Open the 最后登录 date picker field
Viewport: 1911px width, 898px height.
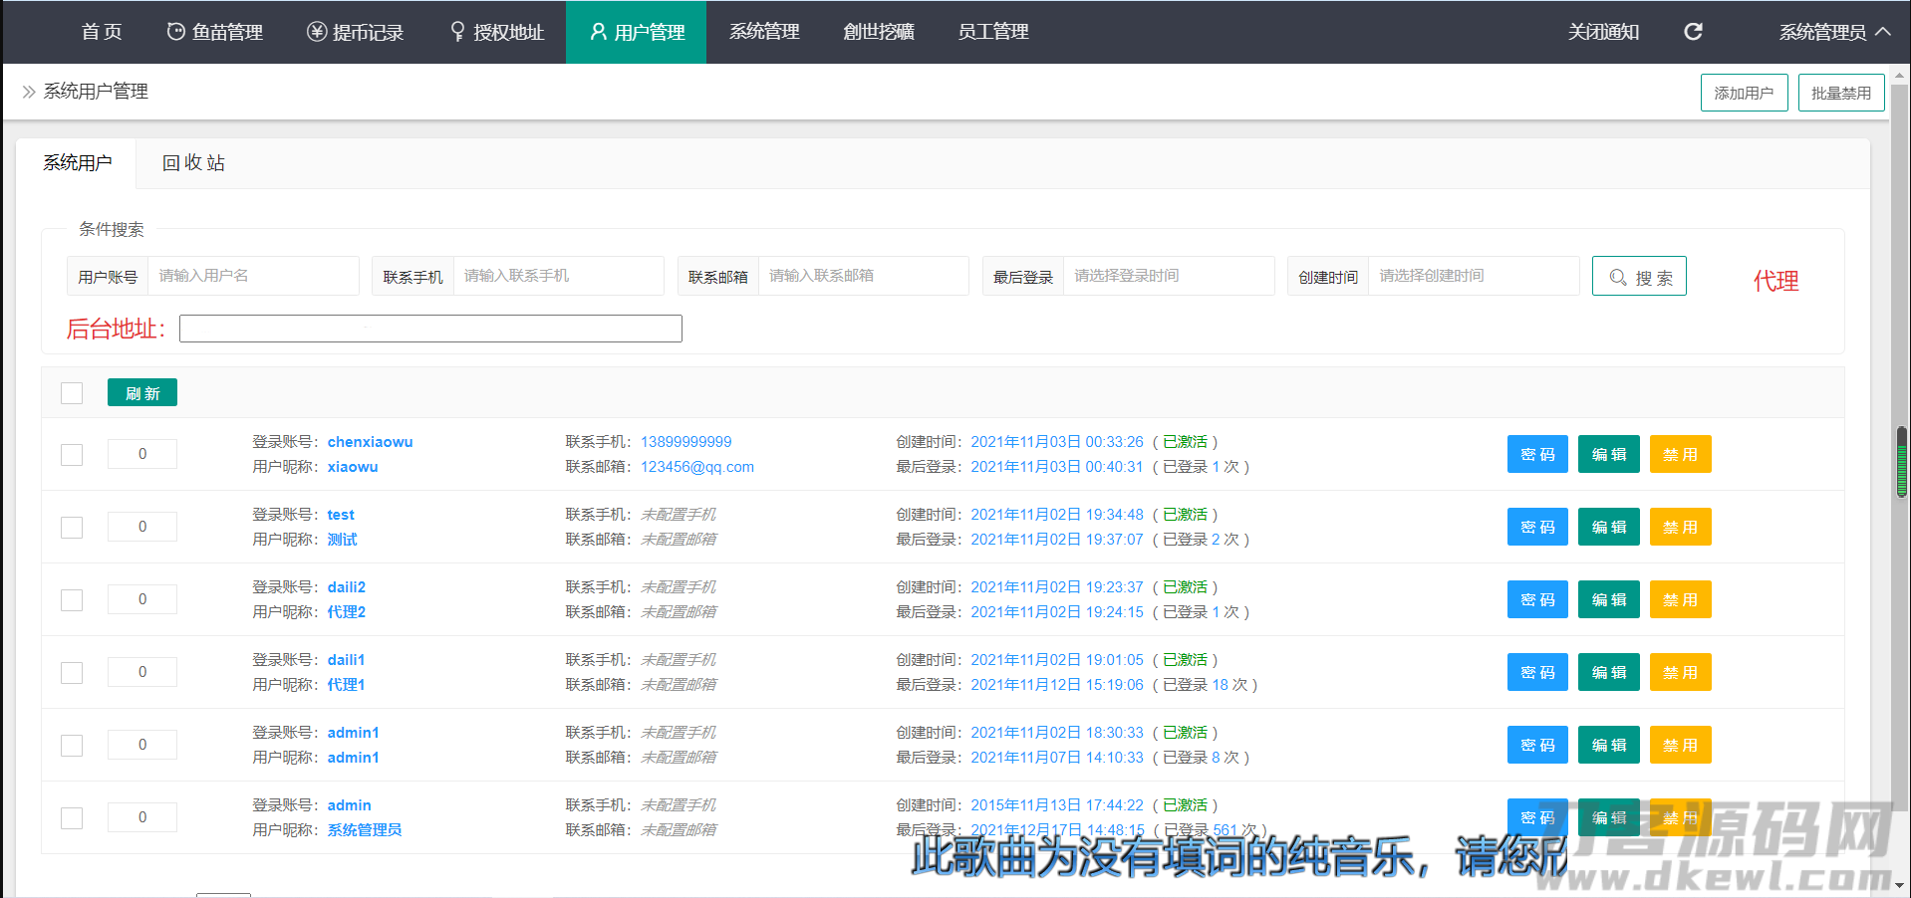point(1167,276)
